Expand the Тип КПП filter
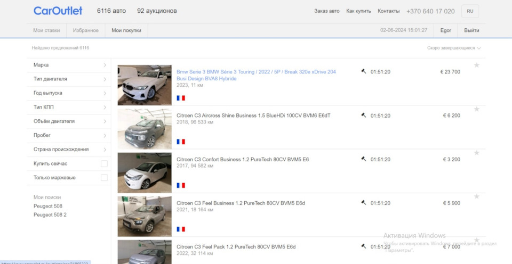Viewport: 512px width, 264px height. click(69, 107)
